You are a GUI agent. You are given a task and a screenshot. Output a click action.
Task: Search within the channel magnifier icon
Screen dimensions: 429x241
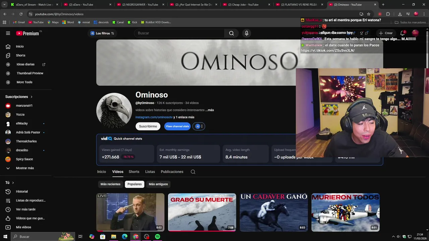[193, 172]
